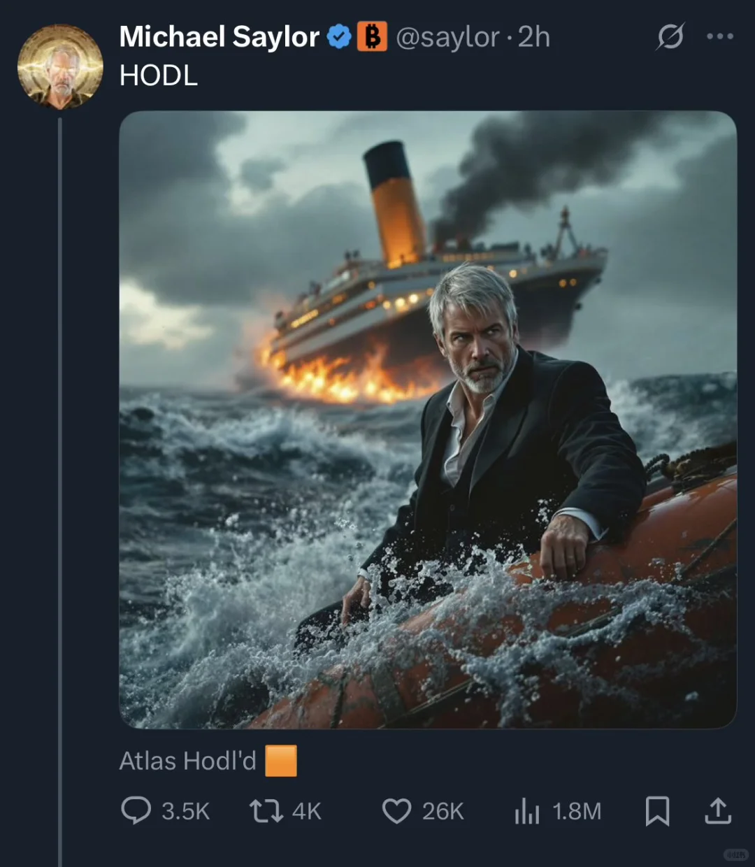
Task: Open the three-dot more options menu
Action: [720, 36]
